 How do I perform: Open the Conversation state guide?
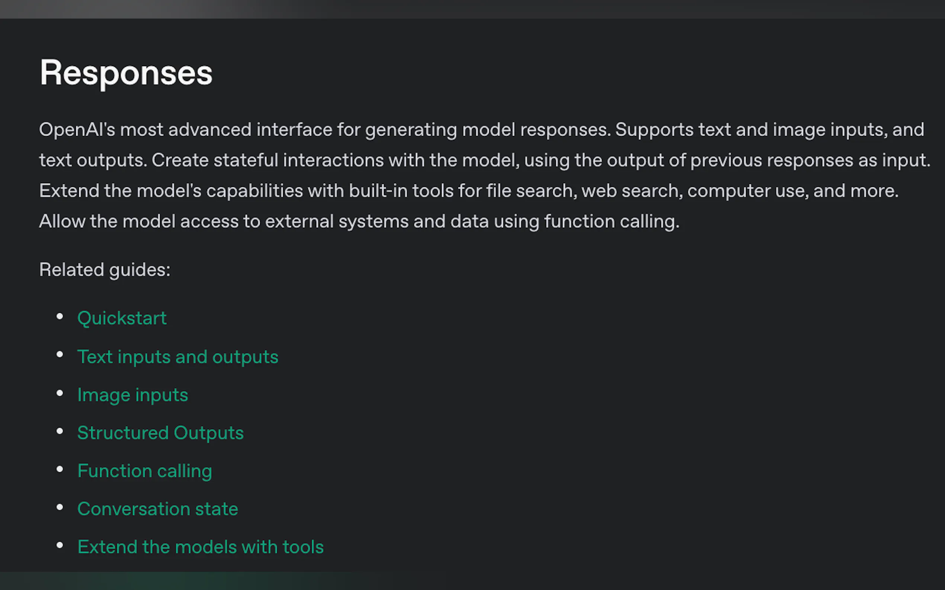[x=158, y=509]
